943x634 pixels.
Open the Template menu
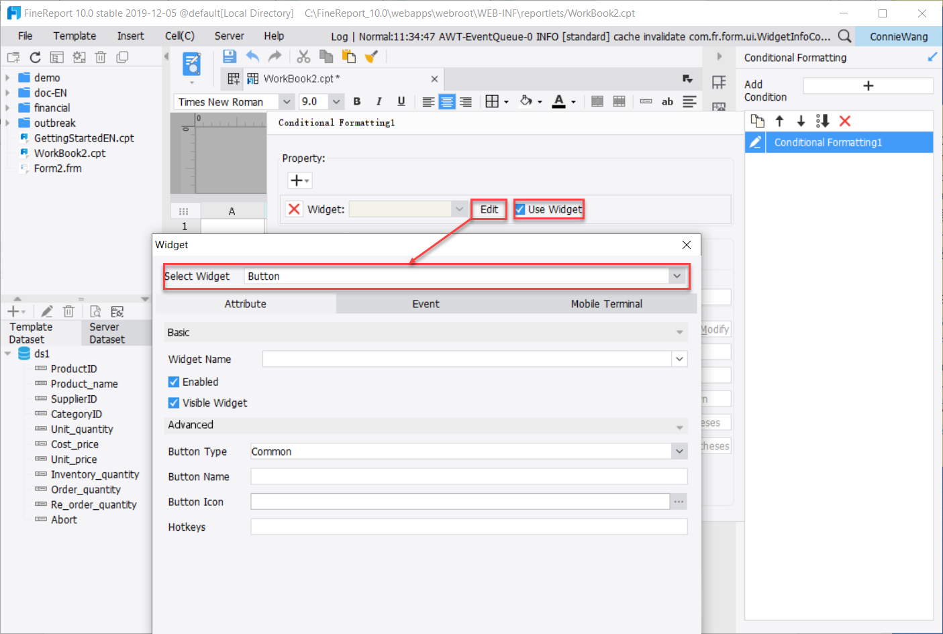74,36
